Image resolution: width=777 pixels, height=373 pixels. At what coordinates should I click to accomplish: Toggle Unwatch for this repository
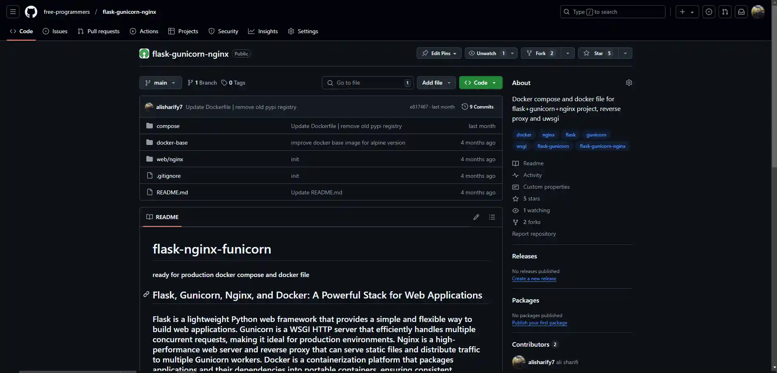click(486, 53)
